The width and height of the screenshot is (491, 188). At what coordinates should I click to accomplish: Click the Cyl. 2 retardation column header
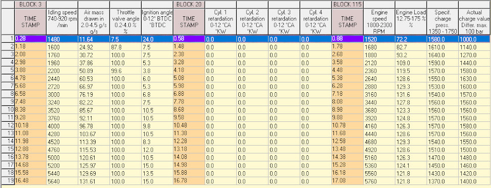coord(252,21)
